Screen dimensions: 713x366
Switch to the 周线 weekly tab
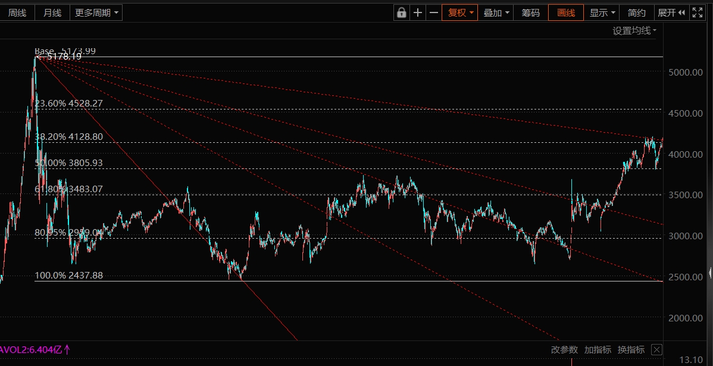17,12
